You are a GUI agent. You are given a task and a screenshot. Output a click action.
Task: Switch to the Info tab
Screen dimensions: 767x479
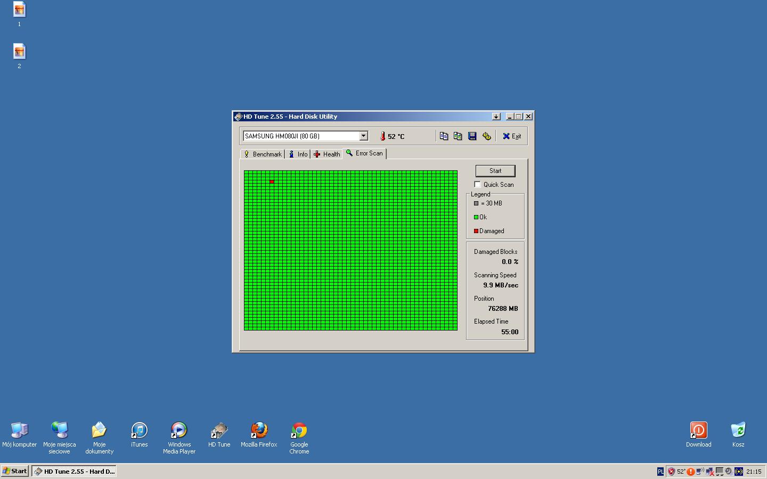click(x=298, y=154)
